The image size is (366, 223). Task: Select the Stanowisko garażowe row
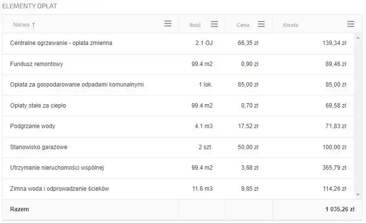pyautogui.click(x=40, y=147)
